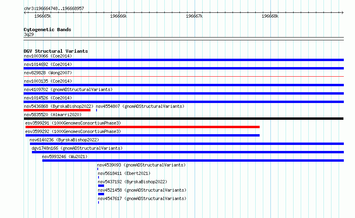Open the nsv1014692 (Coe2014) label
This screenshot has width=355, height=218.
48,64
